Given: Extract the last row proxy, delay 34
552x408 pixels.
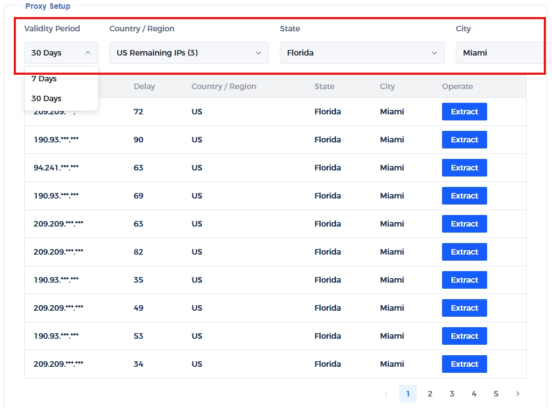Looking at the screenshot, I should tap(464, 364).
